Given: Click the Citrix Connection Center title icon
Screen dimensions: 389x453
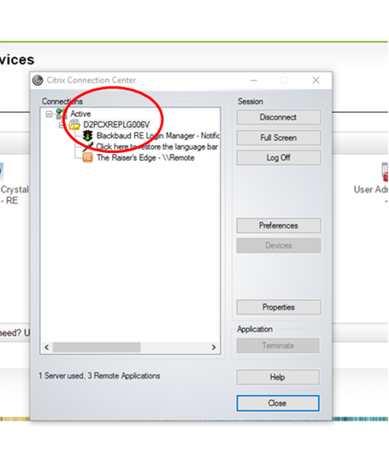Looking at the screenshot, I should [38, 80].
